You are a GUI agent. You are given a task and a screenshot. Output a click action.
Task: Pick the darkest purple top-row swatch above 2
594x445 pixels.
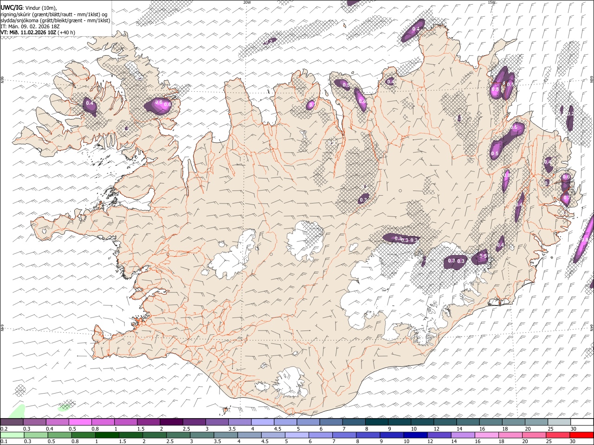(x=171, y=422)
